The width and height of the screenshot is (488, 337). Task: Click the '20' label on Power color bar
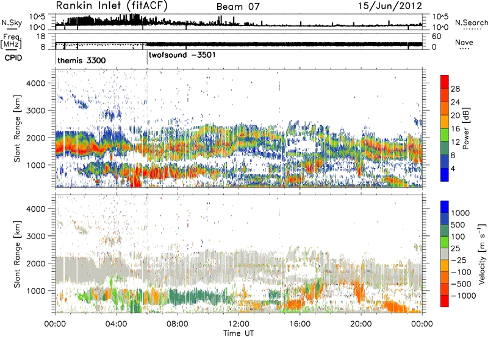pos(455,116)
